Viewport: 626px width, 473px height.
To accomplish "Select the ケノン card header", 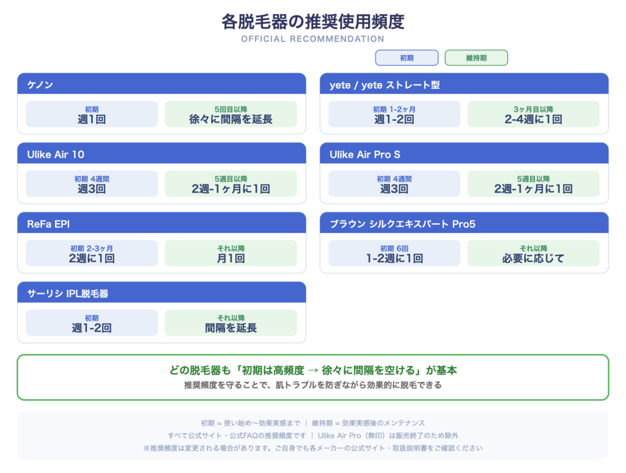I will point(161,84).
